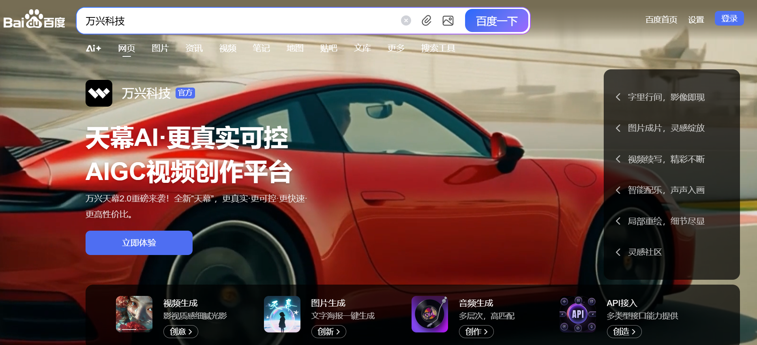The height and width of the screenshot is (345, 757).
Task: Click the 立即体验 button
Action: (139, 243)
